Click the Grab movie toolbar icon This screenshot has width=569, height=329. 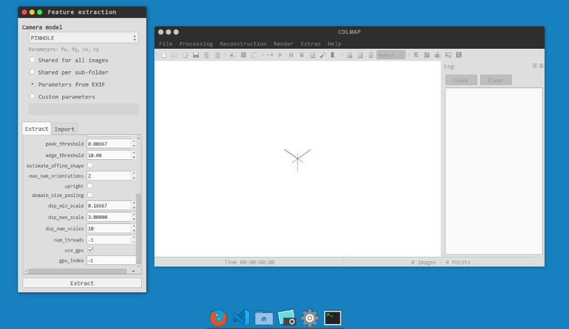[x=459, y=55]
